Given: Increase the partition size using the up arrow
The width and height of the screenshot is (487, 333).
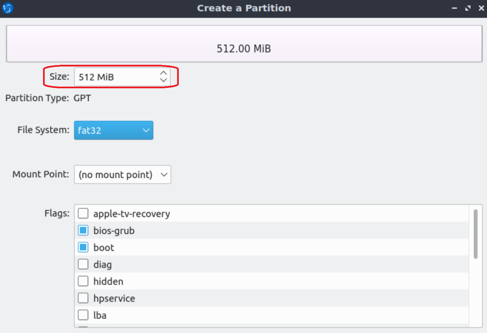Looking at the screenshot, I should pos(163,73).
